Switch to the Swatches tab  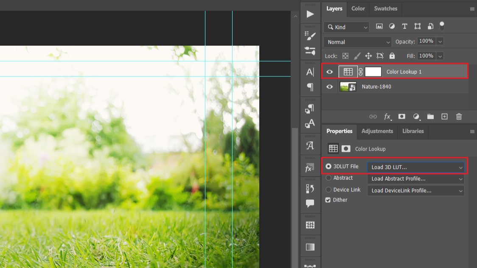(x=385, y=8)
